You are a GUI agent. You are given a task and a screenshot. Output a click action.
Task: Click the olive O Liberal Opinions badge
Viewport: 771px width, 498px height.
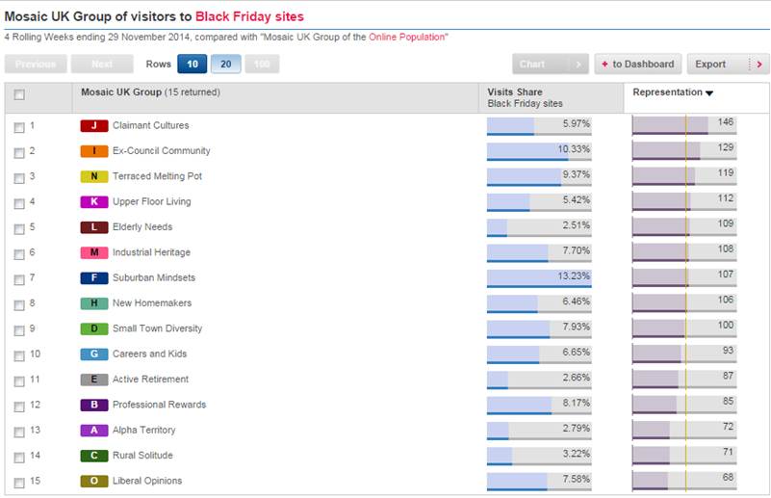coord(94,481)
